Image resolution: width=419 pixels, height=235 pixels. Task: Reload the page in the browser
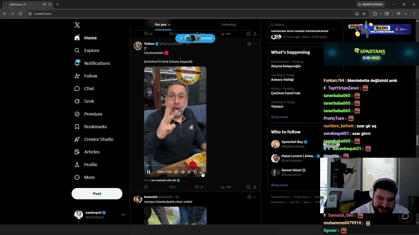21,14
